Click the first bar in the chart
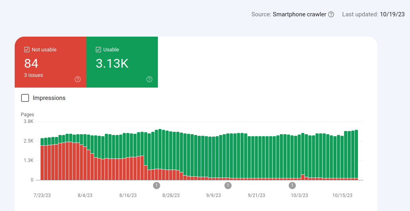 pos(42,159)
